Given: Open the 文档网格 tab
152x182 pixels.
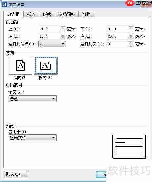Looking at the screenshot, I should click(67, 14).
